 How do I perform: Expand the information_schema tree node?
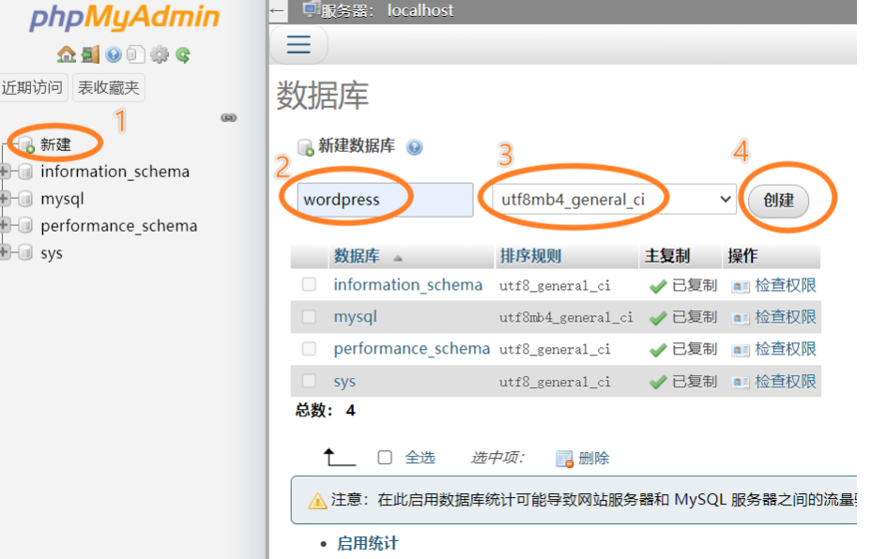5,172
